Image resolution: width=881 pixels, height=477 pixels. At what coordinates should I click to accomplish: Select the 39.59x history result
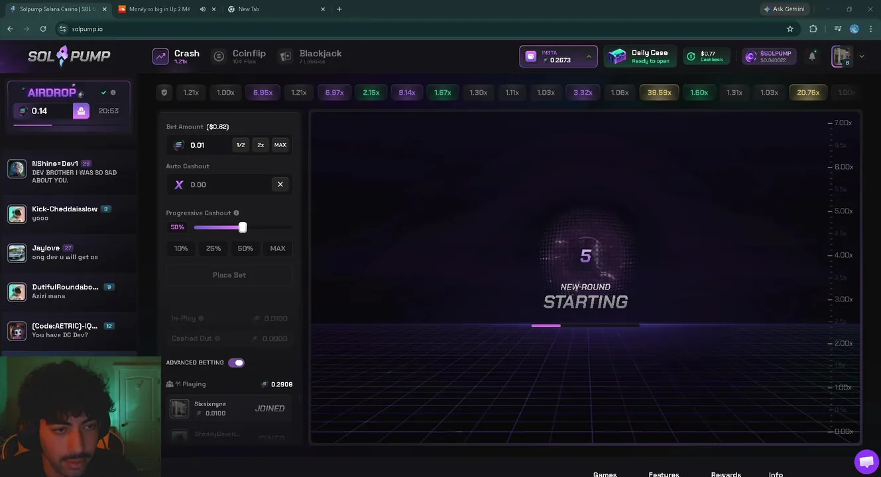[659, 93]
